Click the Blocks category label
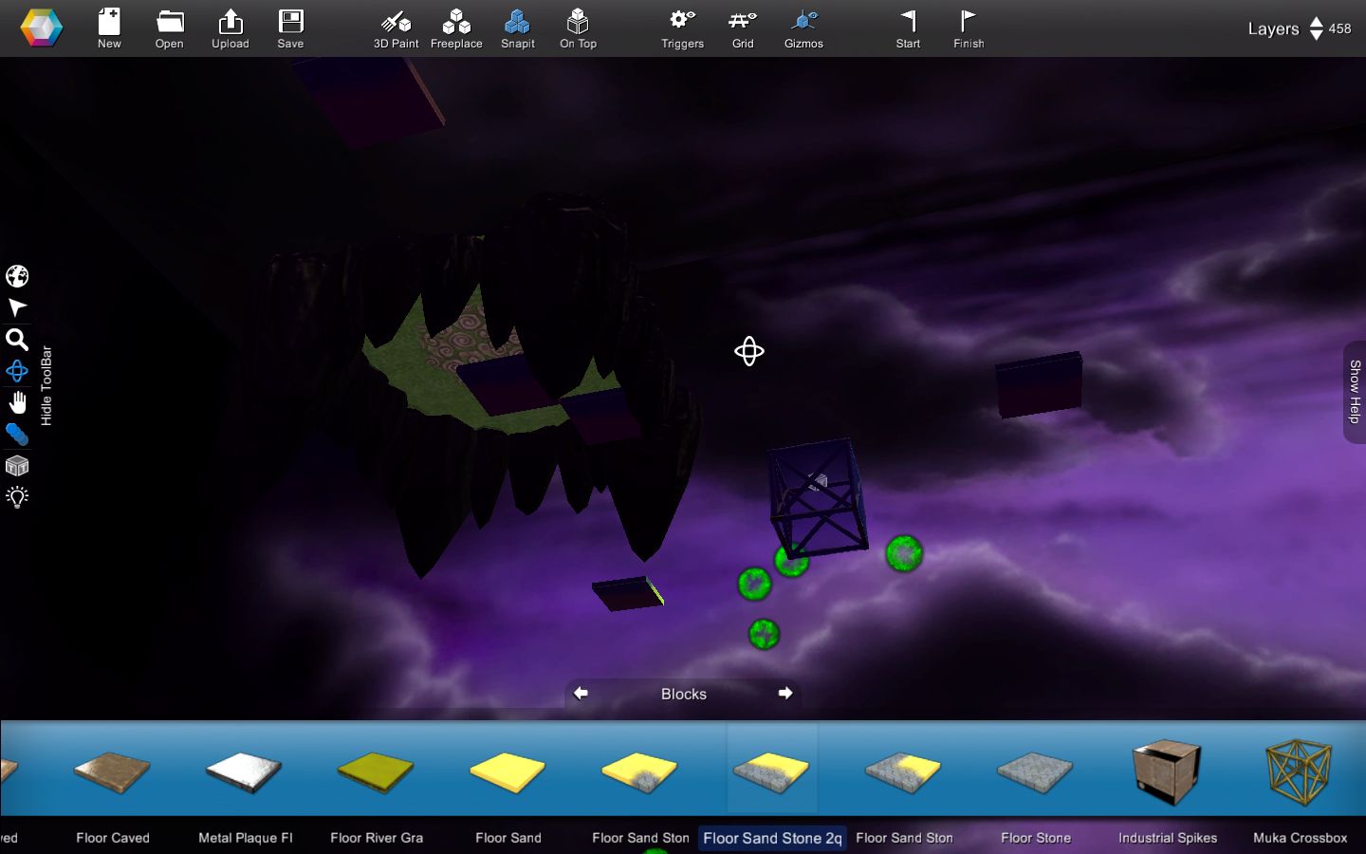 684,694
